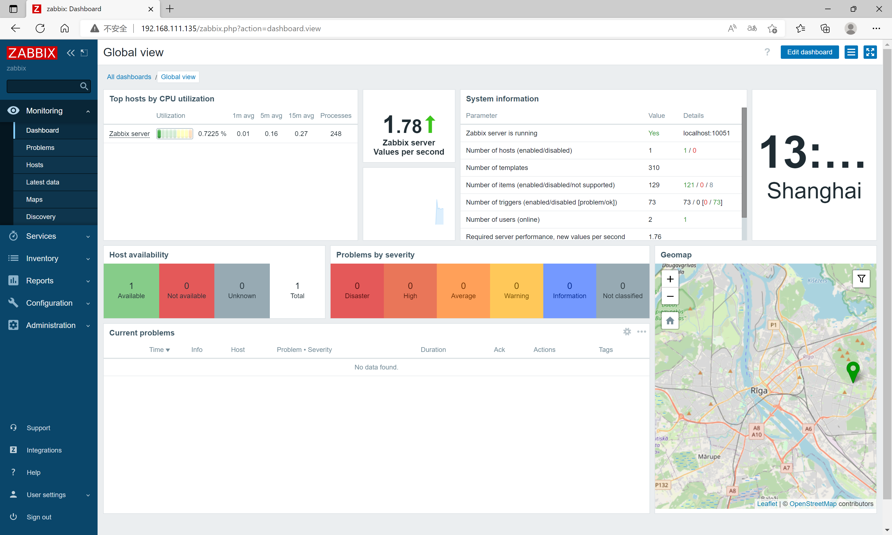Collapse the Monitoring menu section

(88, 111)
